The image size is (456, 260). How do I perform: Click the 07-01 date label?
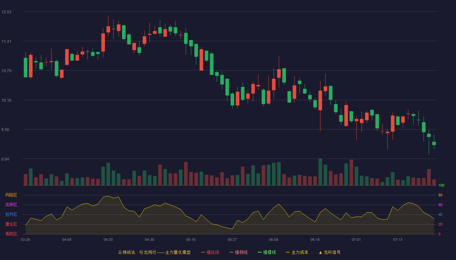pos(356,240)
